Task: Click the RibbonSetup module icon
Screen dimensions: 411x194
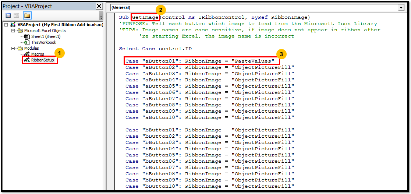Action: click(x=27, y=60)
